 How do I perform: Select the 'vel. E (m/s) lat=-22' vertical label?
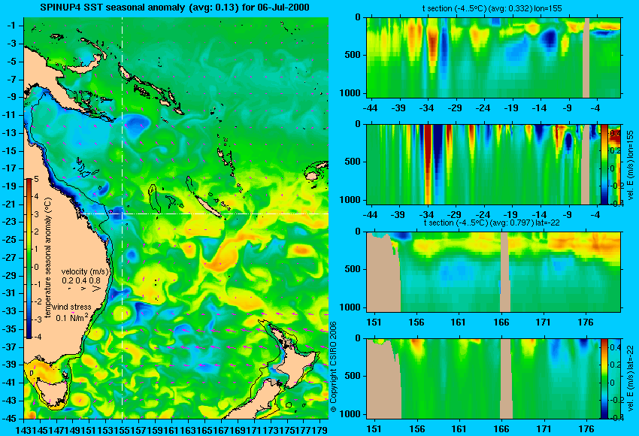[x=631, y=380]
